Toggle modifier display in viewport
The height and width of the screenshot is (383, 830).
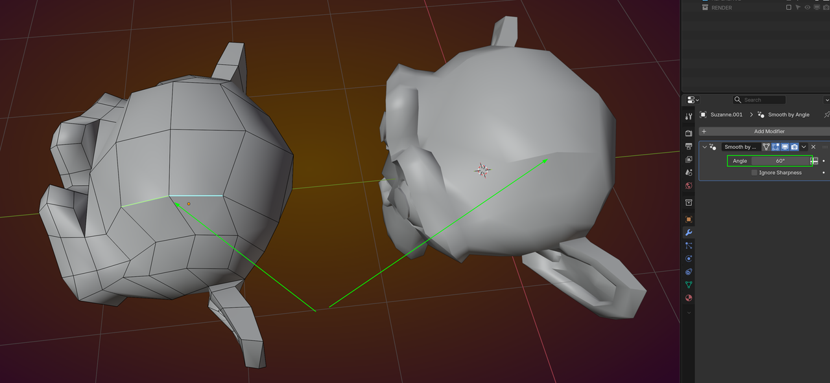click(x=785, y=147)
